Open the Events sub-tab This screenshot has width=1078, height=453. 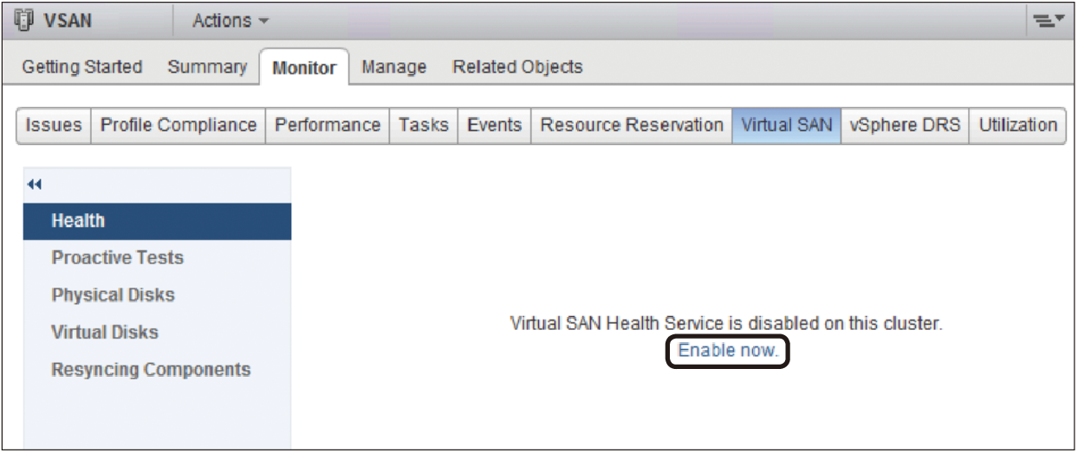click(x=494, y=125)
